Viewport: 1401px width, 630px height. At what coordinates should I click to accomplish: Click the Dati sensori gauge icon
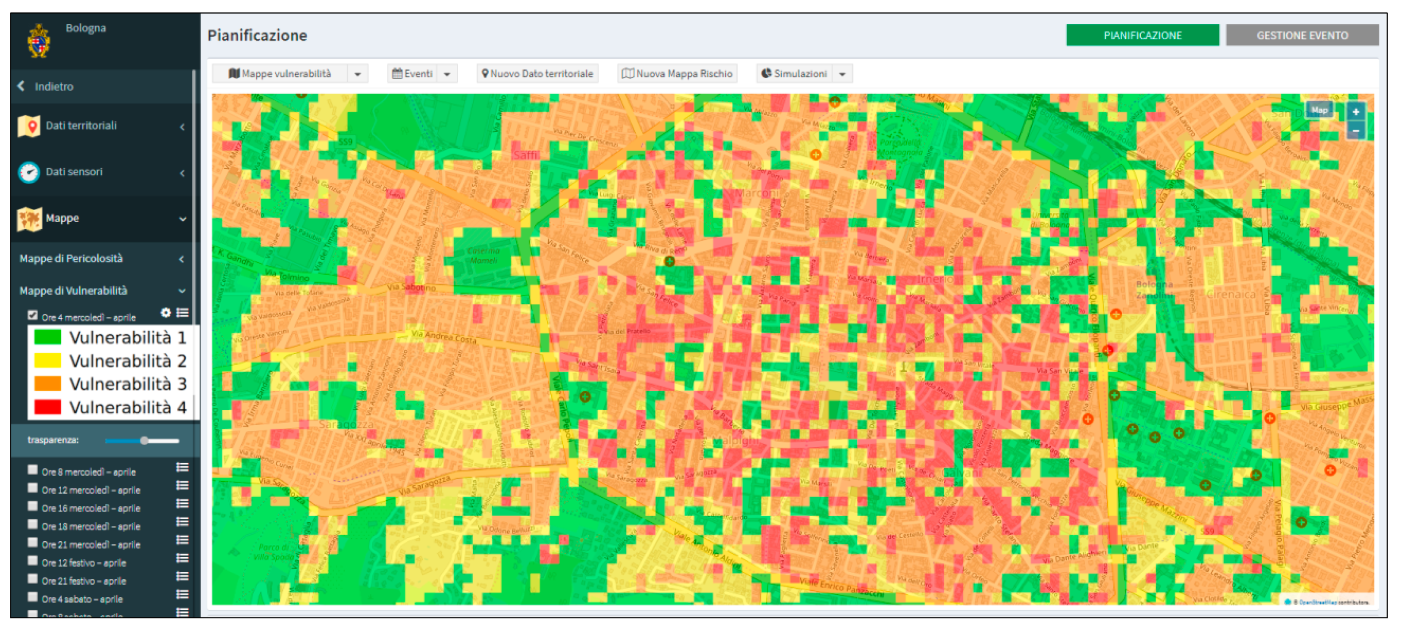29,172
